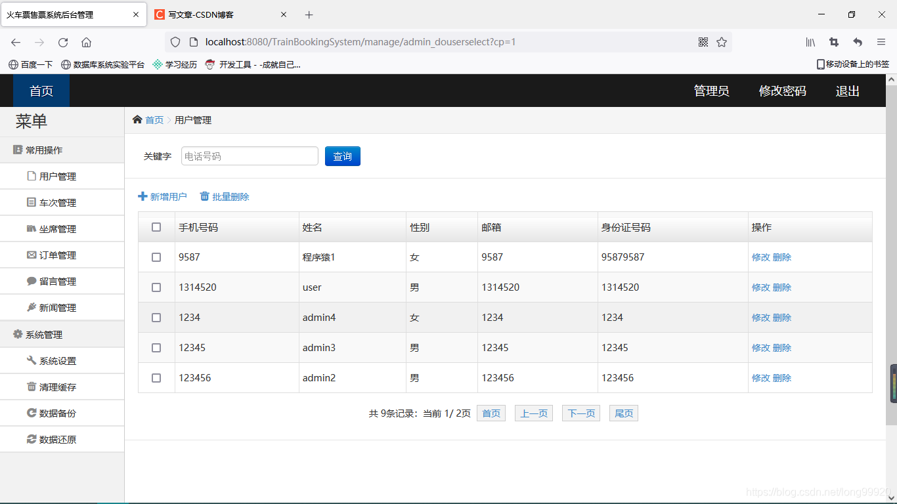Click 删除 in the row named user
The image size is (897, 504).
[782, 287]
